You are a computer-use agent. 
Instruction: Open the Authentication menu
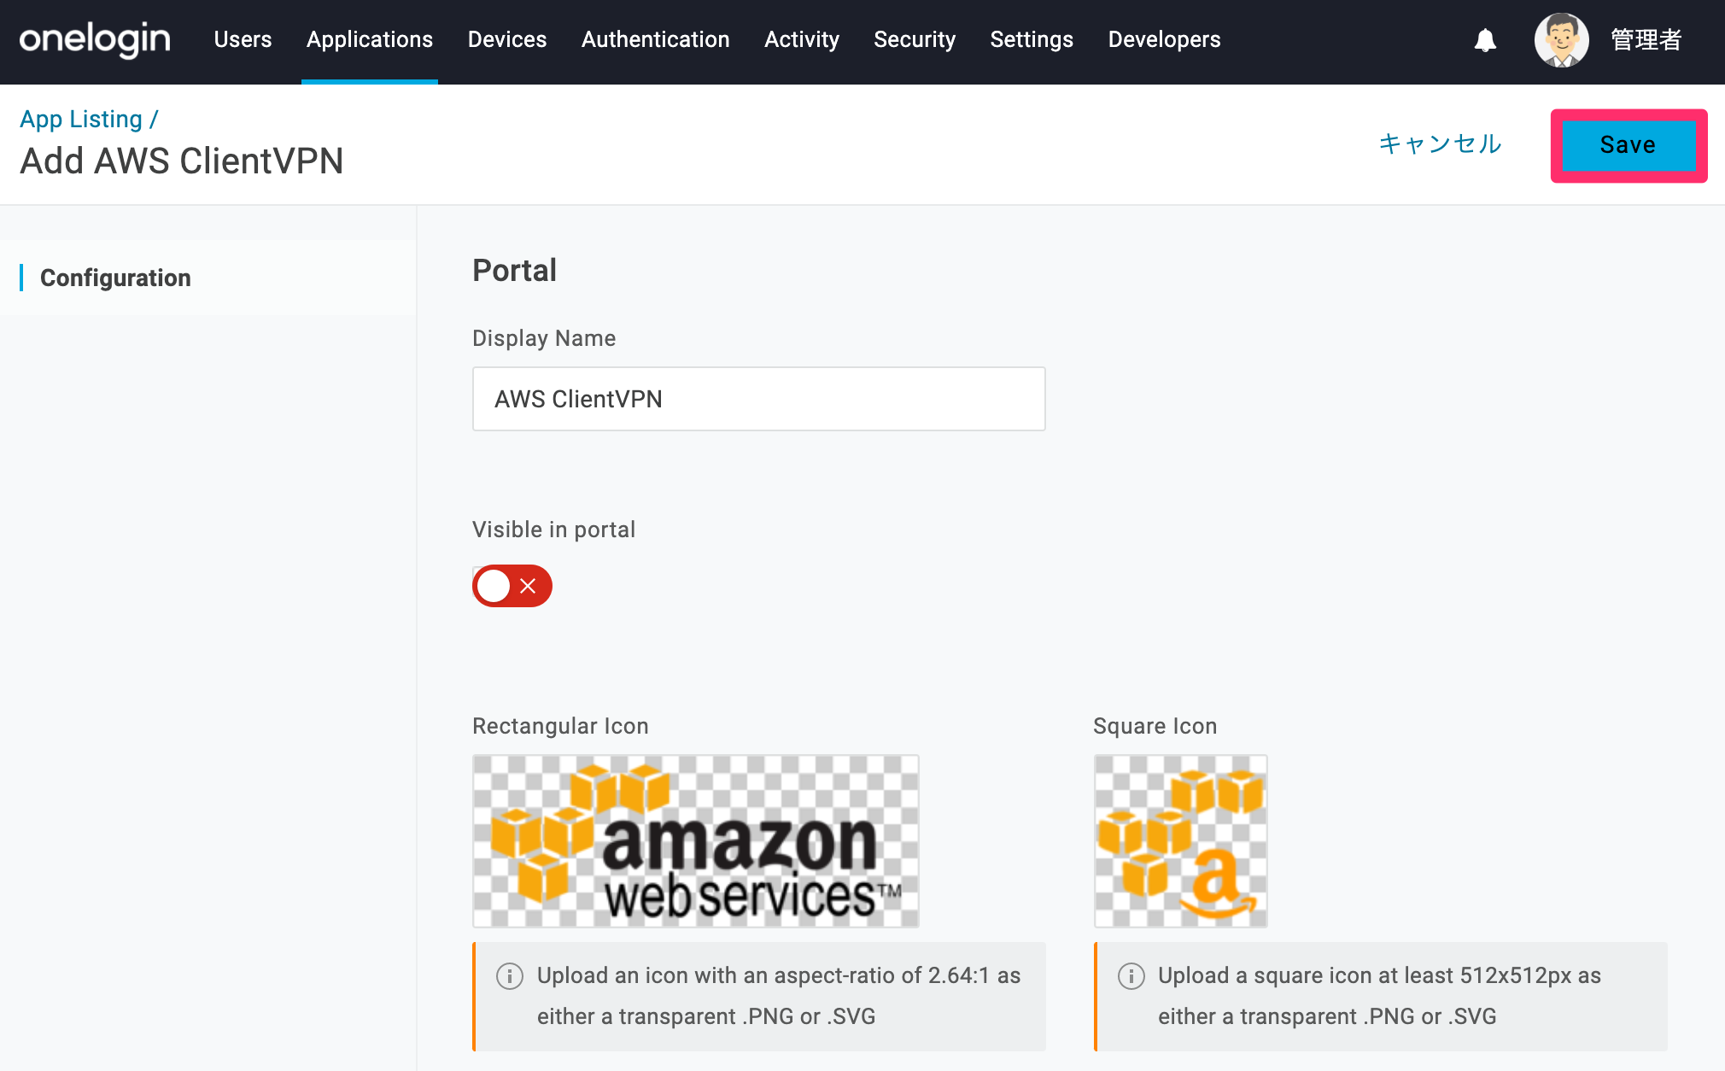[x=656, y=39]
